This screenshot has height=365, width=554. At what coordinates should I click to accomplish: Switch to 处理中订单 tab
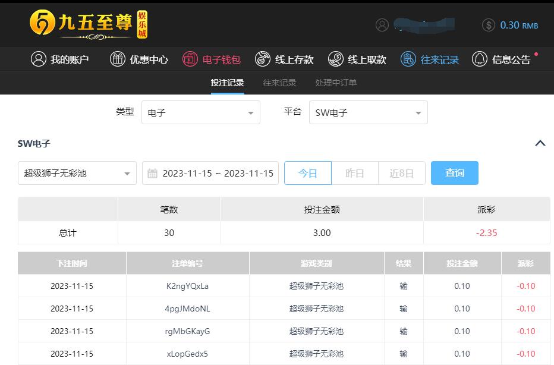(x=336, y=83)
